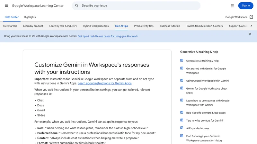This screenshot has height=144, width=257.
Task: Open Role-specific prompts & use cases link
Action: (x=206, y=113)
